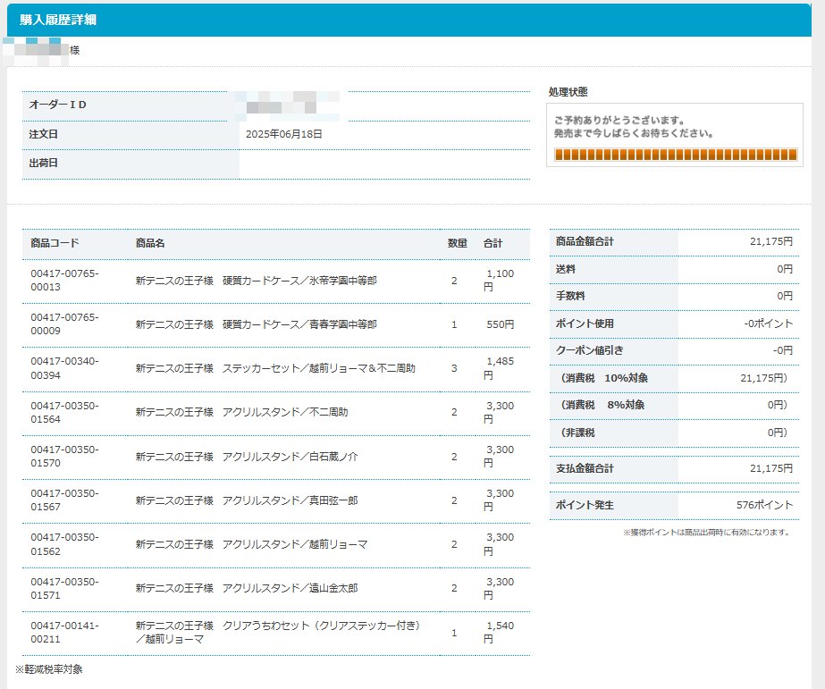Click the アクリルスタンド／越前リョーマ product name

(x=251, y=544)
